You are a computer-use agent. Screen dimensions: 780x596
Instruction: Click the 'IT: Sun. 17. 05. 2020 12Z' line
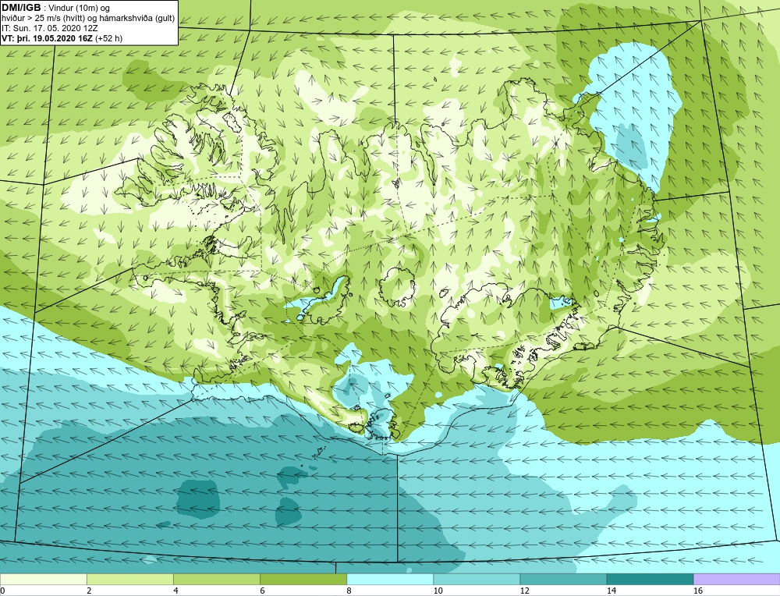point(50,28)
